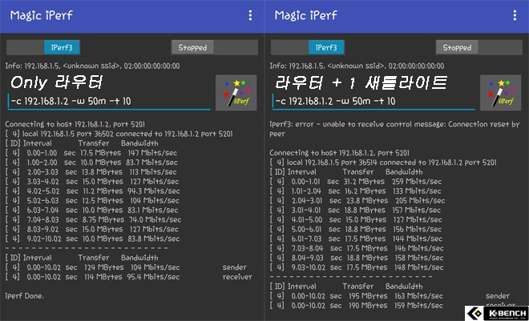The image size is (529, 321).
Task: Click the 94.3 Mbits/sec row in left output
Action: click(92, 191)
